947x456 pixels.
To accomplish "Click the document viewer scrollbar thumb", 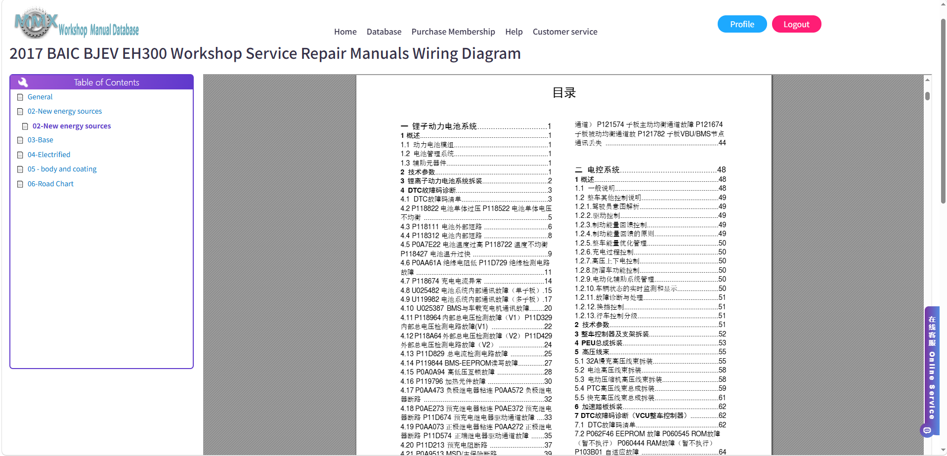I will tap(928, 96).
